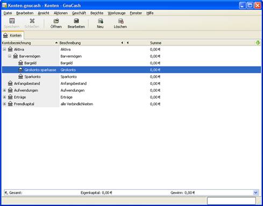This screenshot has width=263, height=206.
Task: Sort by Kontobezeichnung column header
Action: coord(30,43)
